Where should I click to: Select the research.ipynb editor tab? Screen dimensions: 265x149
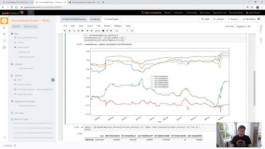[111, 19]
